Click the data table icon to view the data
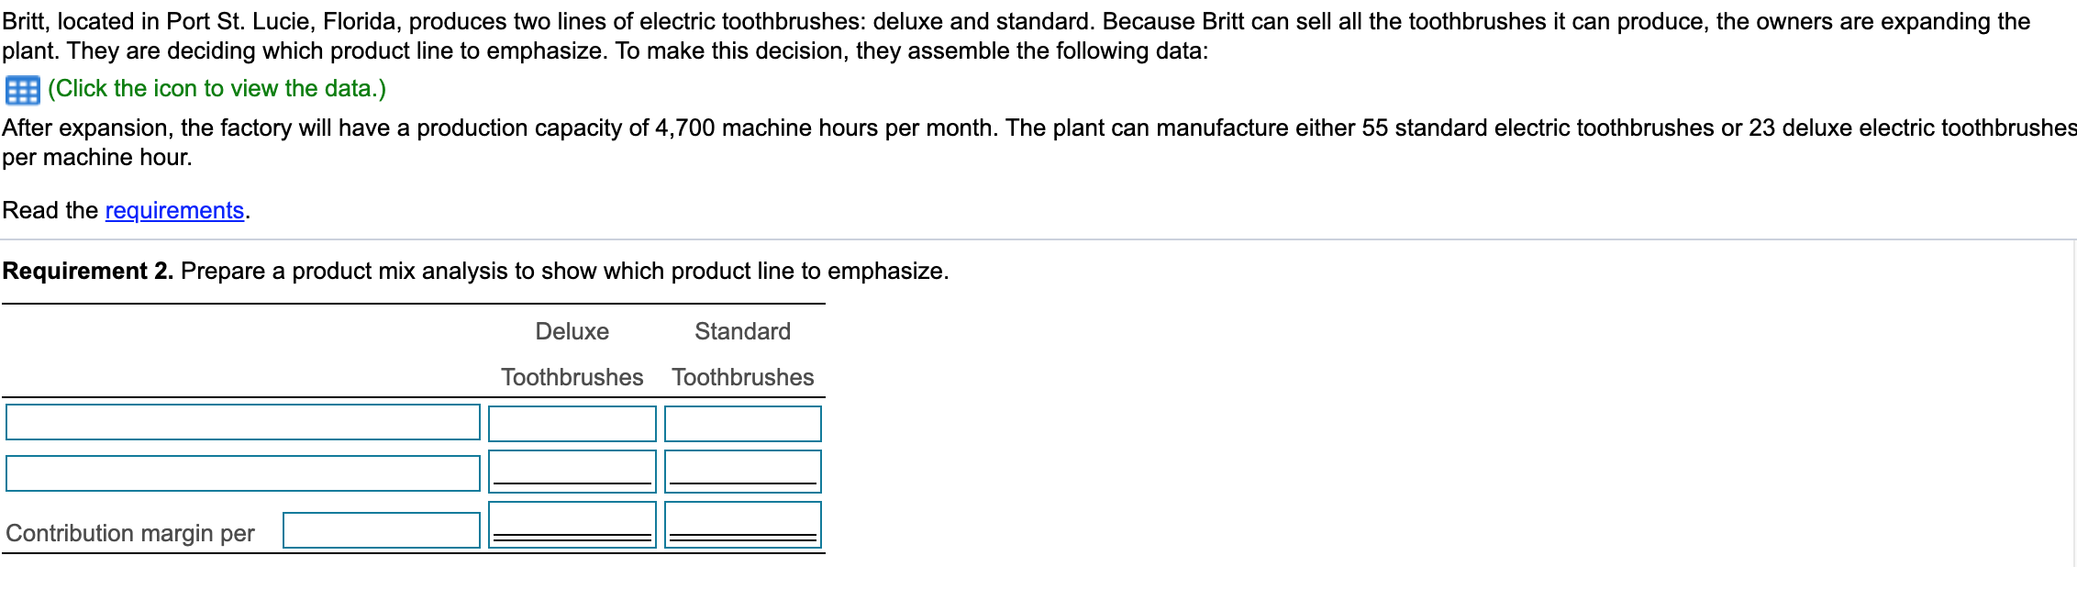This screenshot has width=2077, height=600. (24, 89)
